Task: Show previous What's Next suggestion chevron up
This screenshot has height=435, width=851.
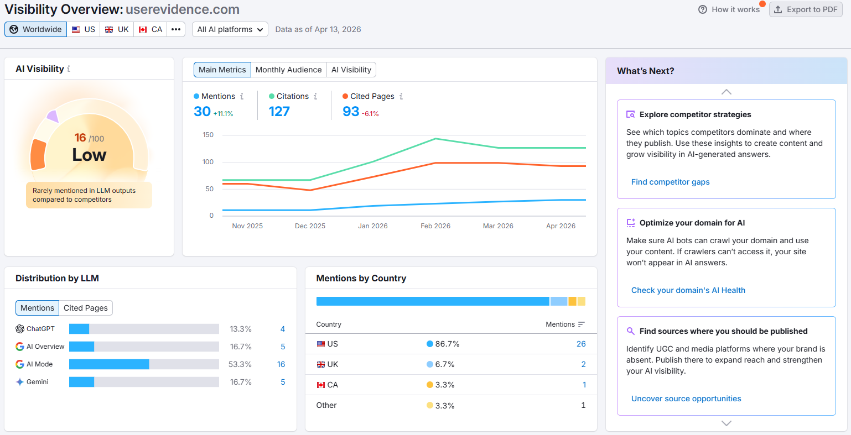Action: tap(727, 92)
